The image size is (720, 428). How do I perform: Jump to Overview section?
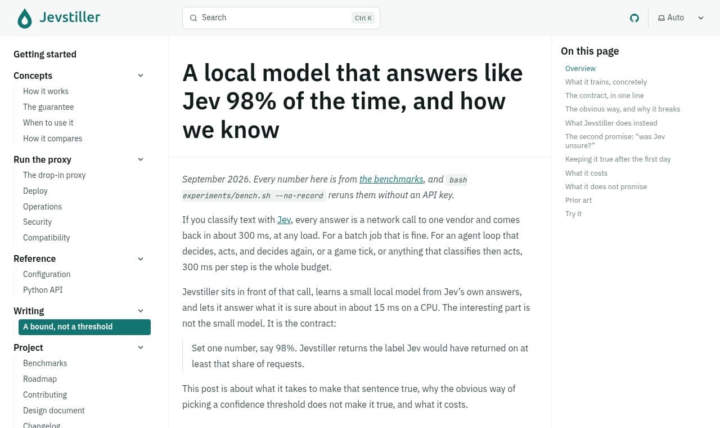pos(580,68)
